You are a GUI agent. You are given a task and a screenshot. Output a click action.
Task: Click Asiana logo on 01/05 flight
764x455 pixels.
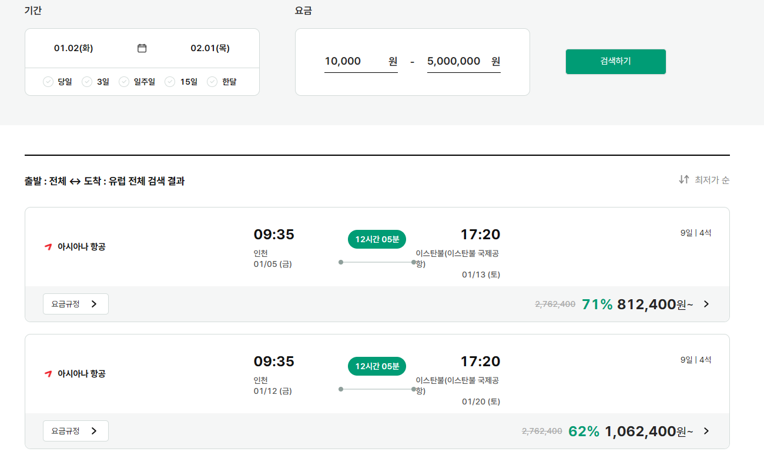click(48, 247)
